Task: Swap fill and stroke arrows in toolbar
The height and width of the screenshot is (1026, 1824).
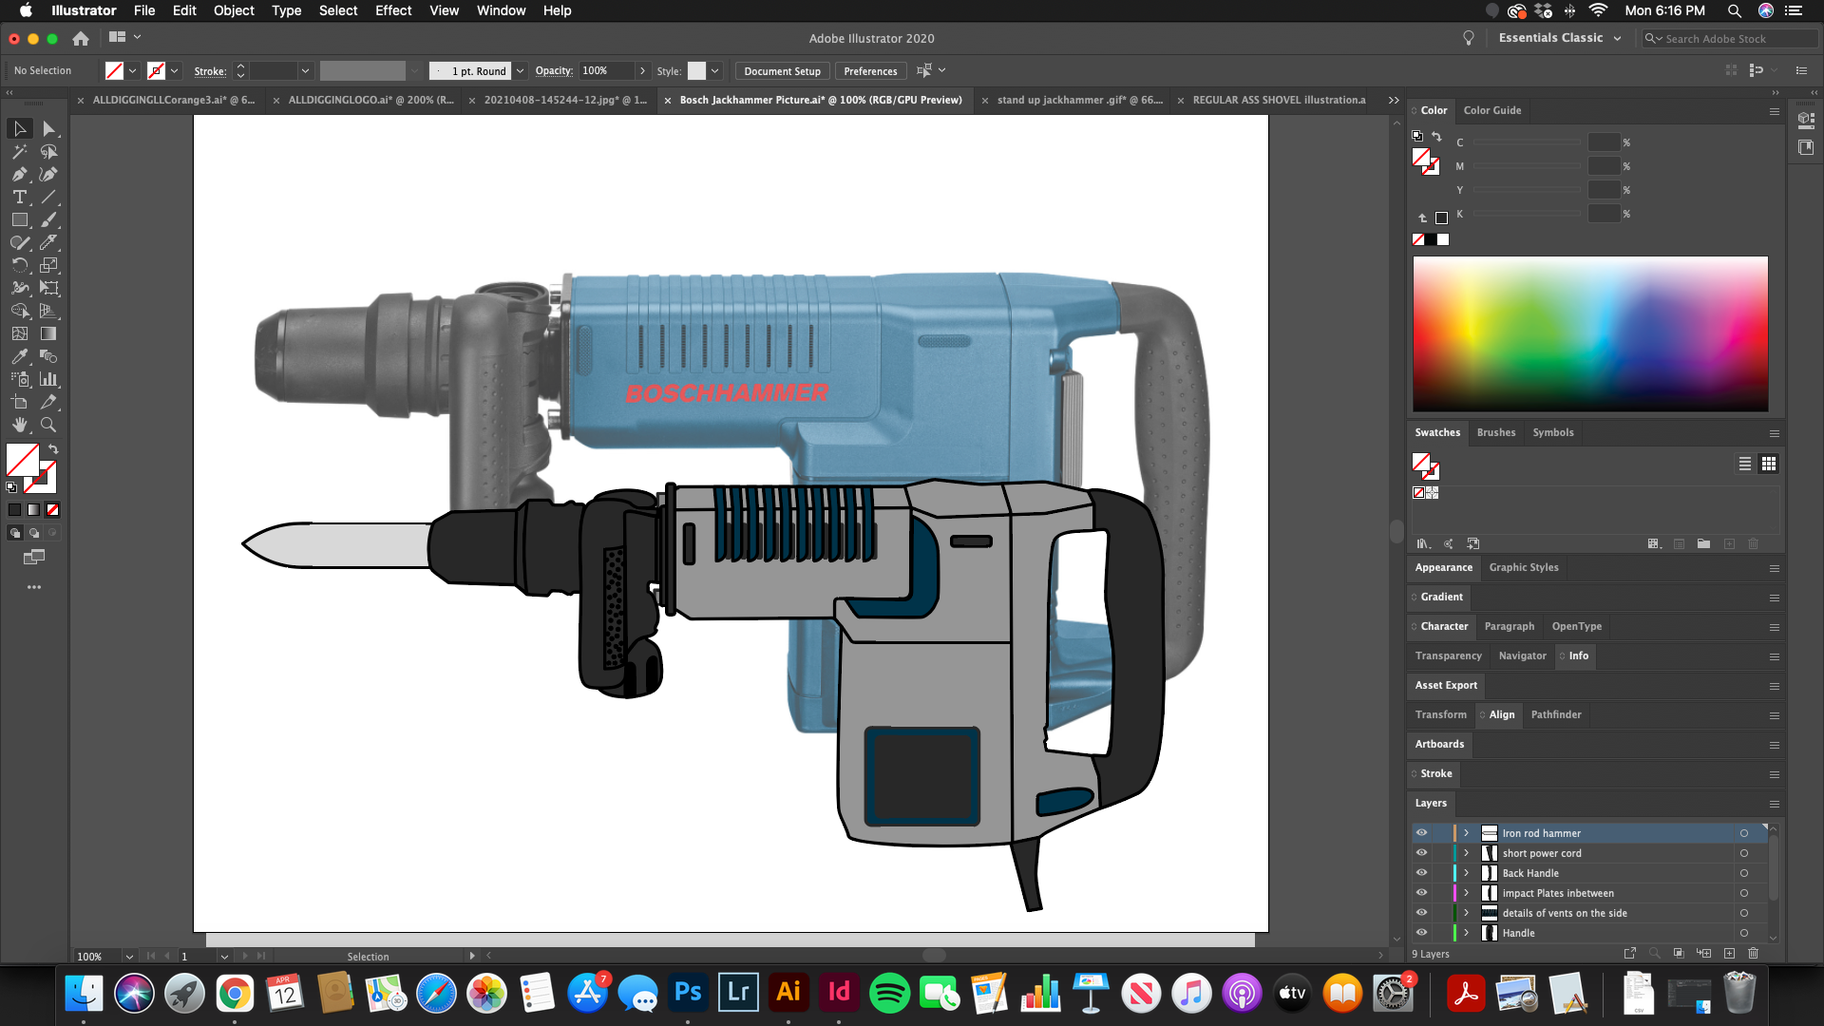Action: tap(53, 449)
